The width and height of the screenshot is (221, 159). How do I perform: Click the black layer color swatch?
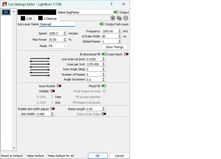(37, 12)
